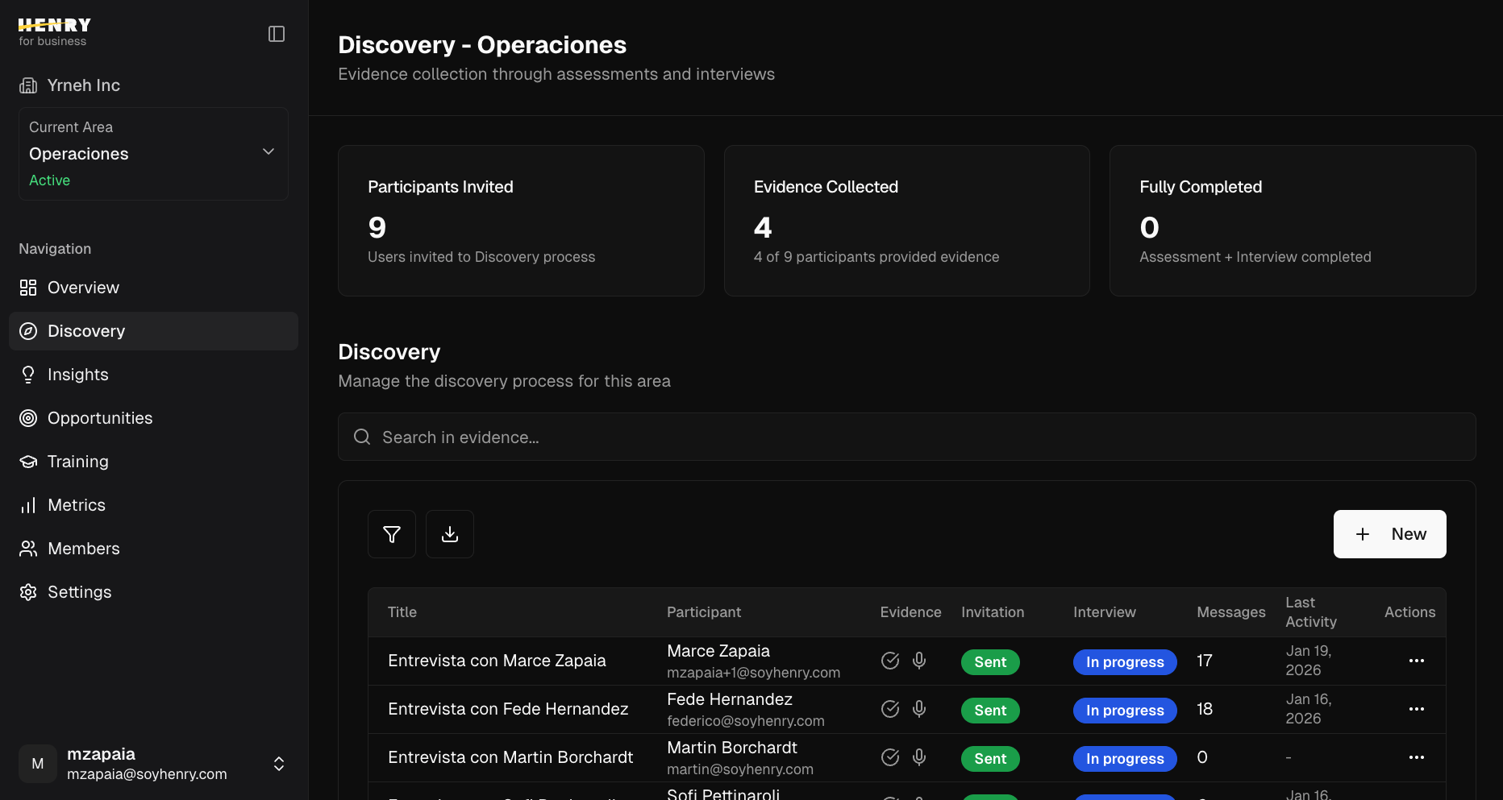Open the account switcher for mzapaia
The width and height of the screenshot is (1503, 800).
278,764
